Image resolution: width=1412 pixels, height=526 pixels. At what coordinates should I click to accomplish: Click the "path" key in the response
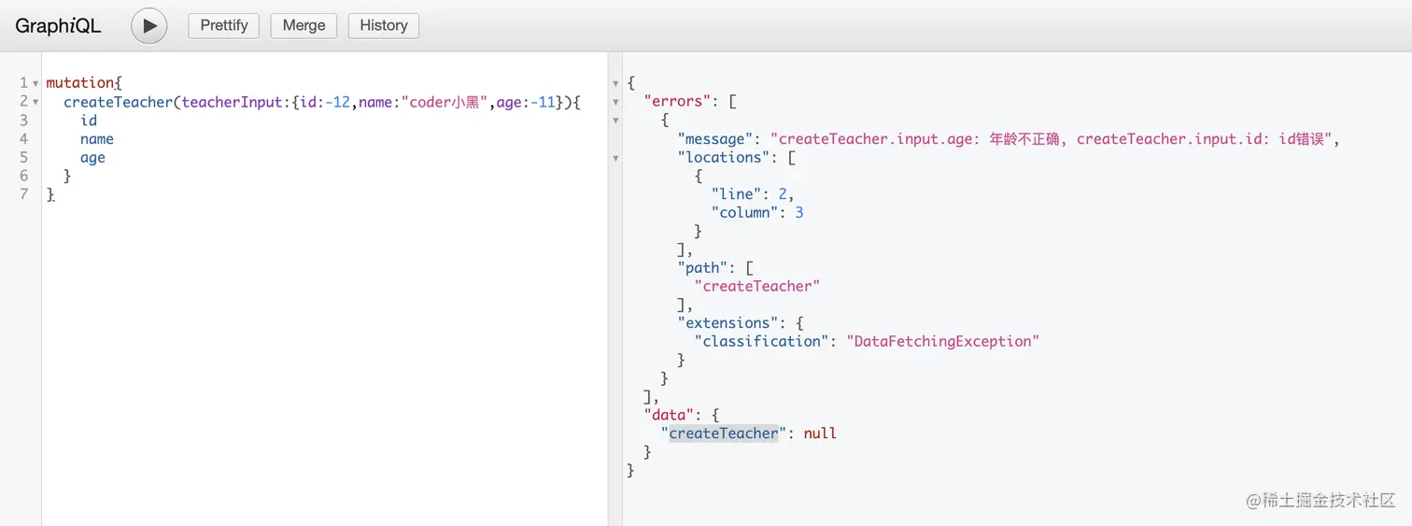pyautogui.click(x=703, y=267)
